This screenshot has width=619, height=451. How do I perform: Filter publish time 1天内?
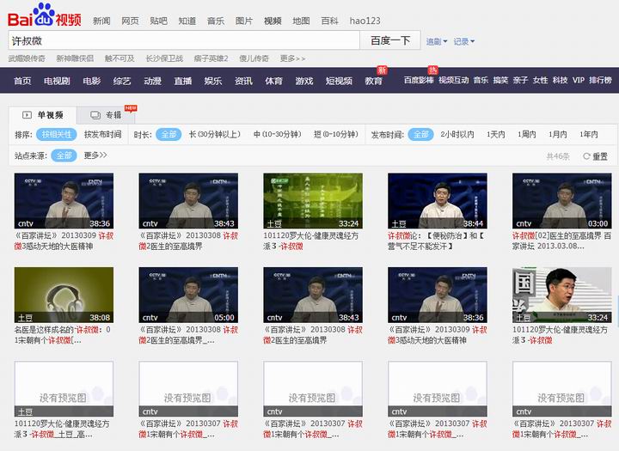[x=496, y=135]
